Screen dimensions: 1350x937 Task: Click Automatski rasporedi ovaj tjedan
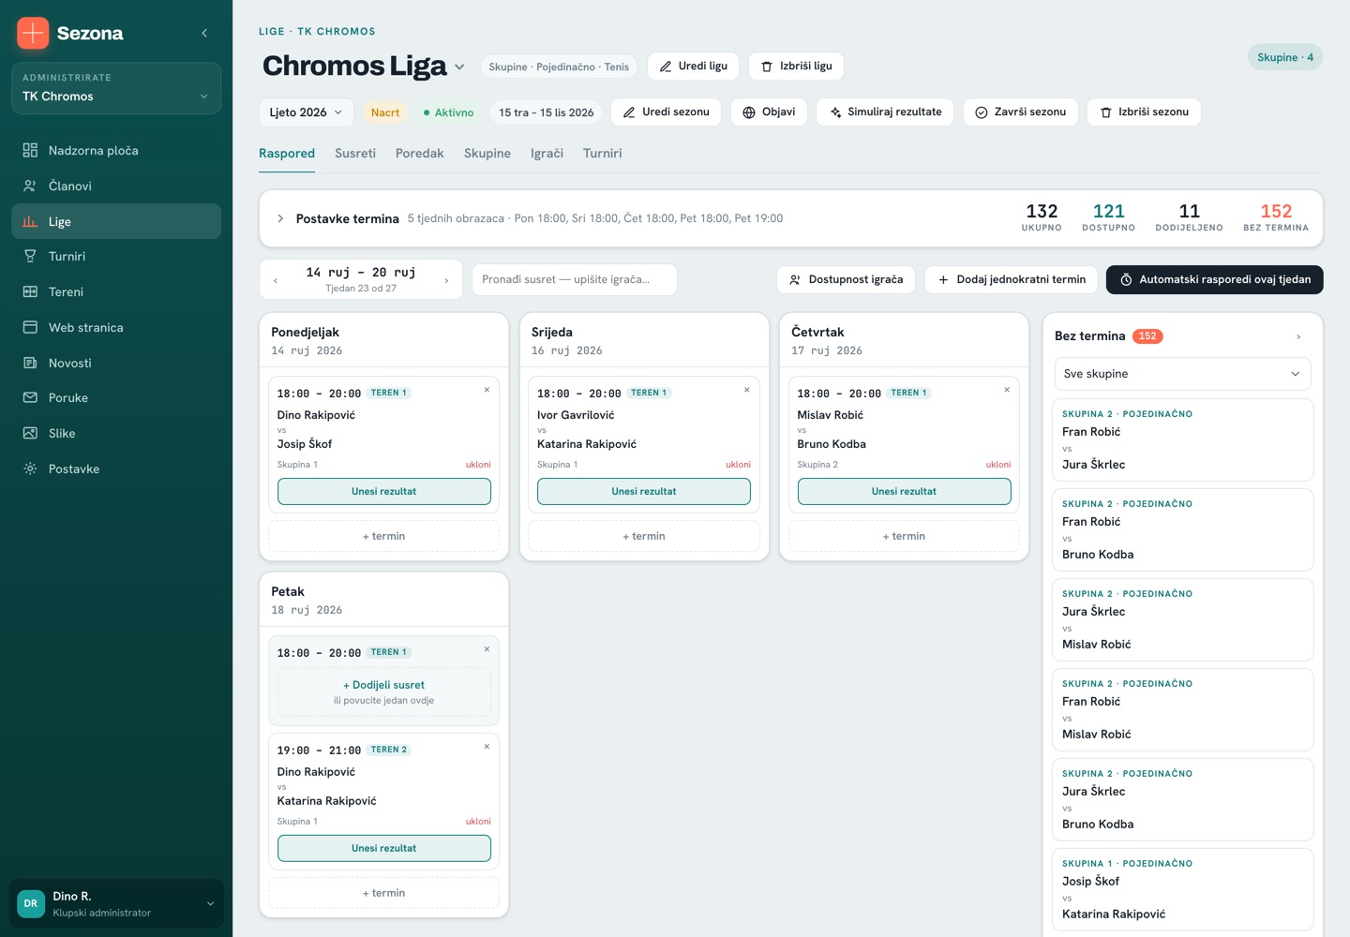point(1215,280)
